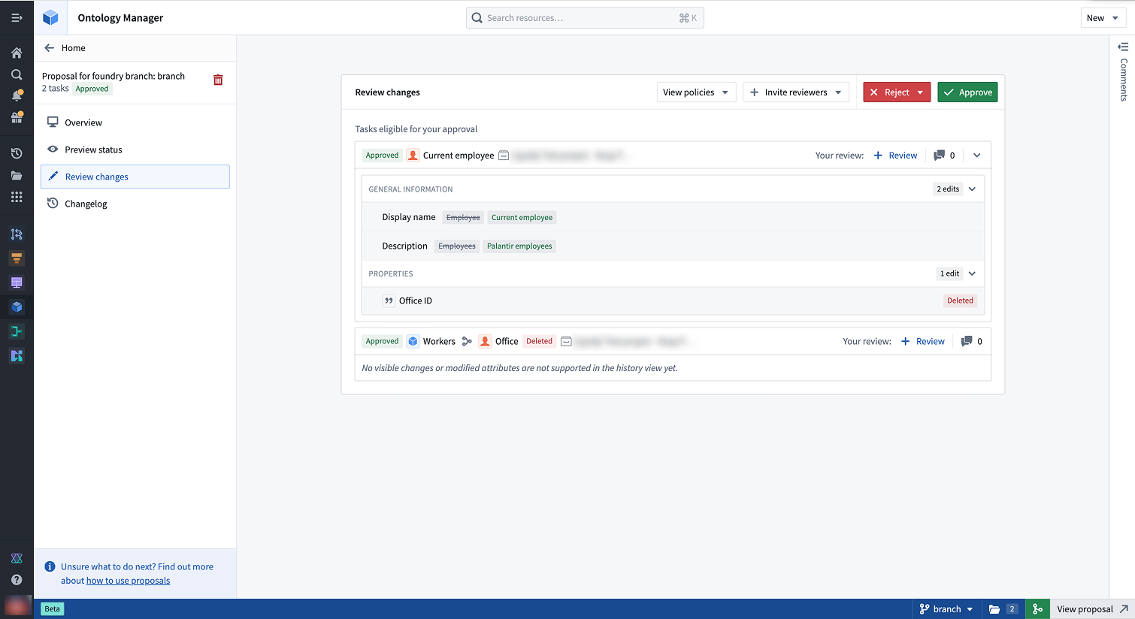
Task: Open the branch selector dropdown
Action: point(946,609)
